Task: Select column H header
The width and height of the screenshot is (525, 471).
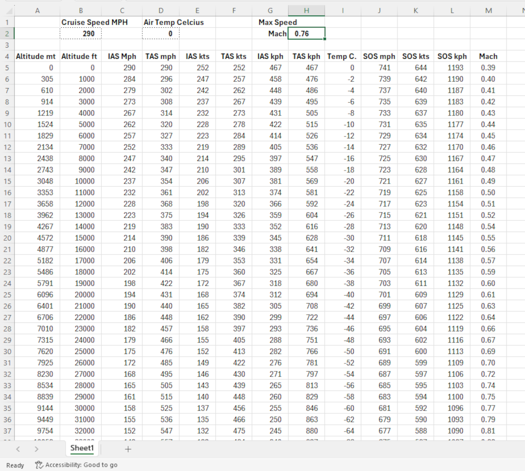Action: click(307, 10)
